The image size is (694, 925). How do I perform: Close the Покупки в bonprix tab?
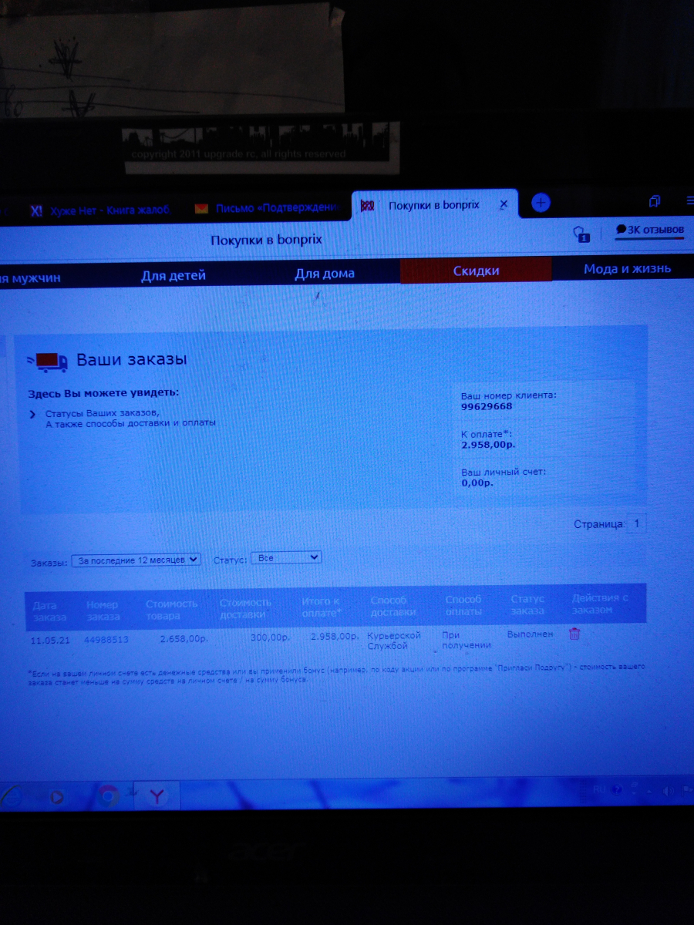pos(503,205)
